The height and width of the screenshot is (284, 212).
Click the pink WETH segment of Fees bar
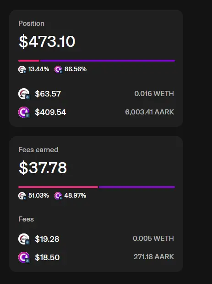tap(58, 187)
